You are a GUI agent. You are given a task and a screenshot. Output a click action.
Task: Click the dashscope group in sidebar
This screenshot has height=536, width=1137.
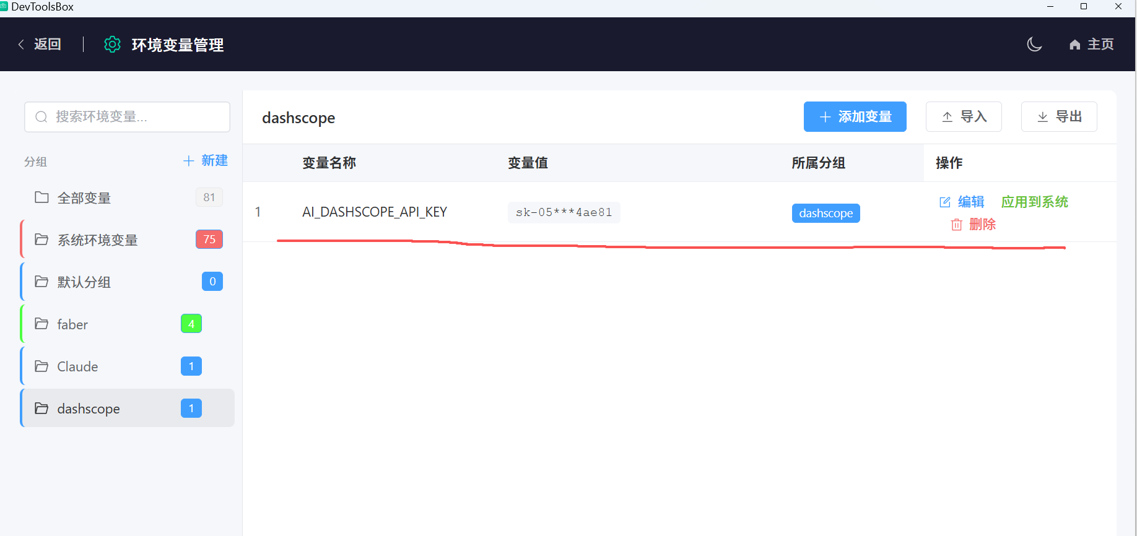(89, 408)
